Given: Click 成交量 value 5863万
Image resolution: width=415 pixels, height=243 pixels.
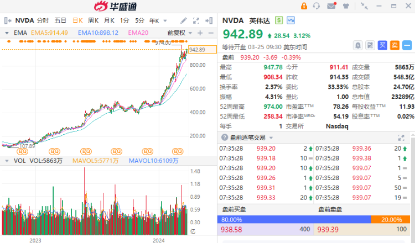Looking at the screenshot, I should pos(404,67).
